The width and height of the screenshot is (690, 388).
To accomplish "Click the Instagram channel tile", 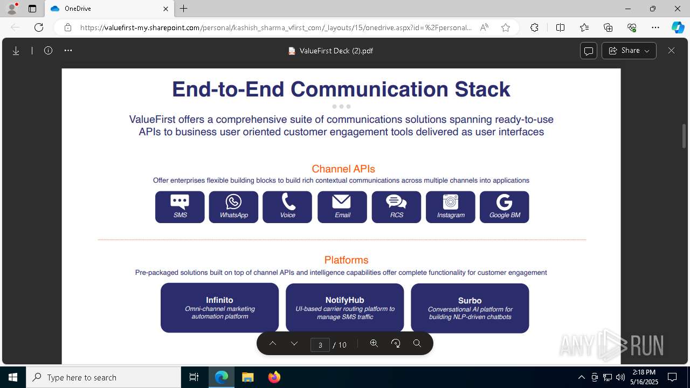I will click(451, 207).
